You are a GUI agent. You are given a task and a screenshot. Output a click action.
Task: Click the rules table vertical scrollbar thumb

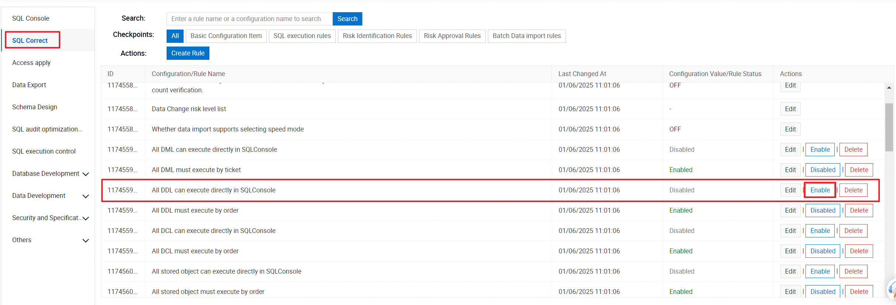coord(889,127)
